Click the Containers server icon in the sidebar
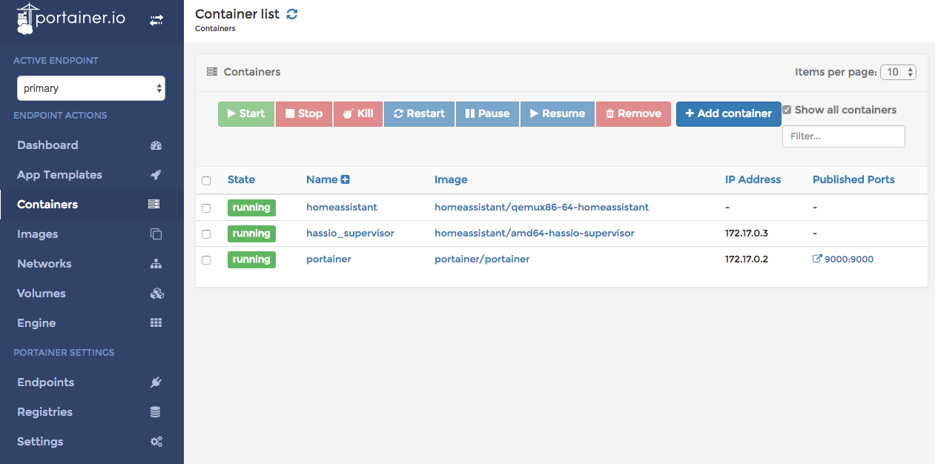The image size is (935, 464). [154, 205]
